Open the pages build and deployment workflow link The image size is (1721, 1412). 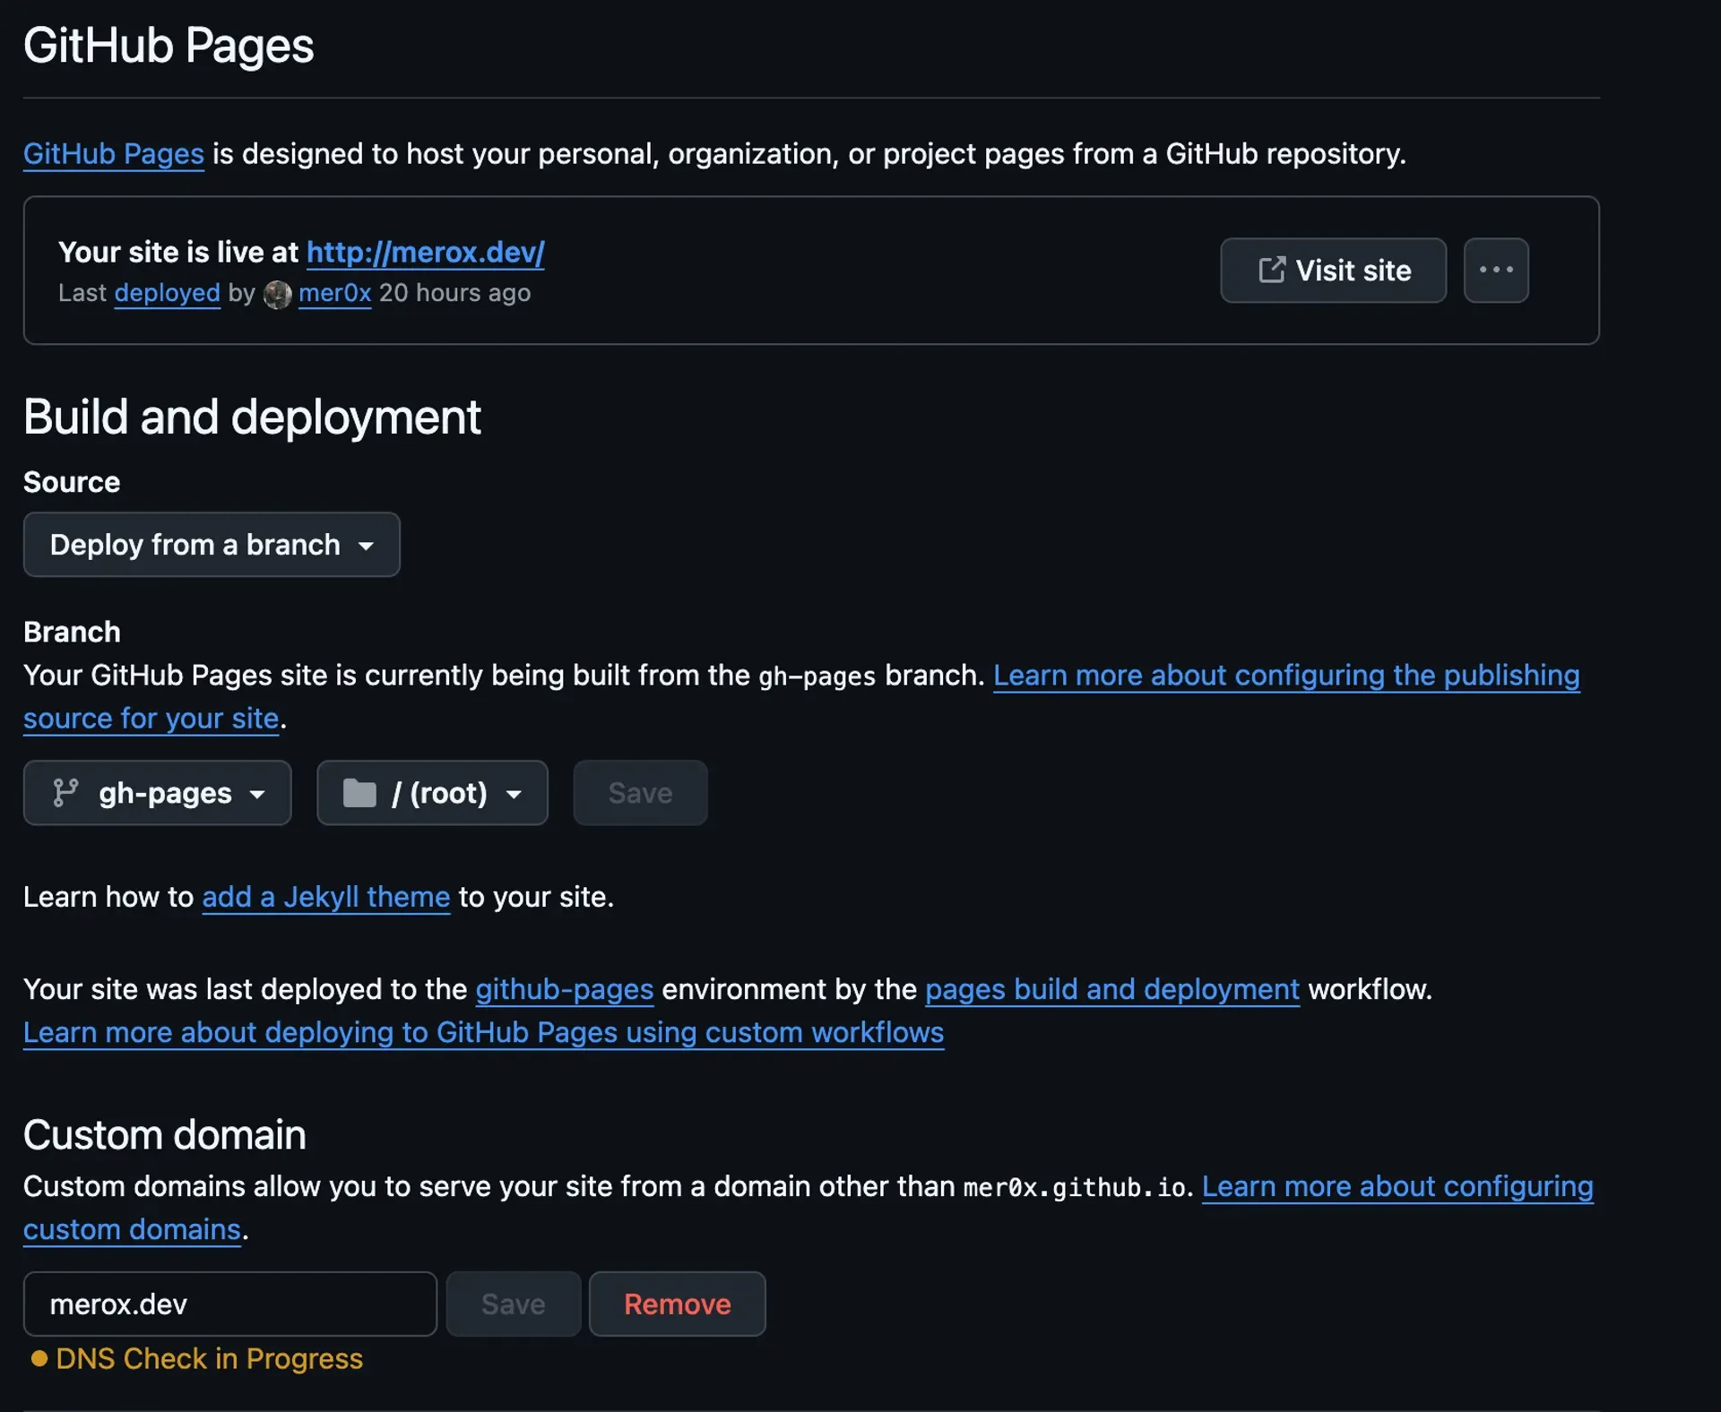click(x=1111, y=989)
